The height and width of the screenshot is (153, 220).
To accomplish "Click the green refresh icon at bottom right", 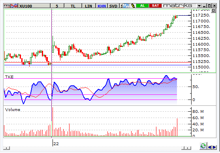I will click(203, 146).
